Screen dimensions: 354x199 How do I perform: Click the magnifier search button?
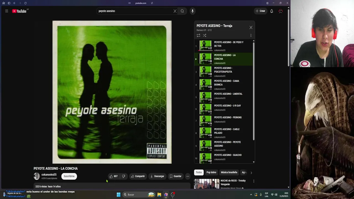tap(182, 11)
